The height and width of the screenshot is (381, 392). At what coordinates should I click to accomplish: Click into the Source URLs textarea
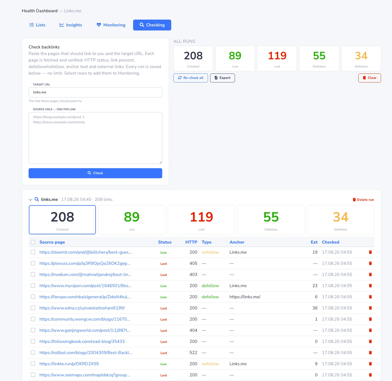point(95,138)
